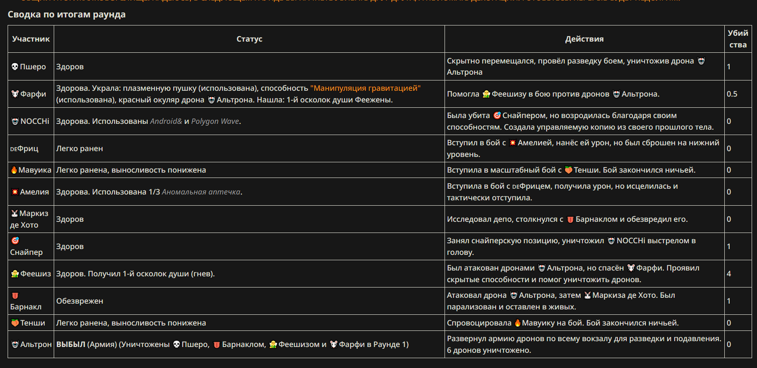Click the kill count 1 in Пшеро's row
The height and width of the screenshot is (368, 757).
pos(729,67)
